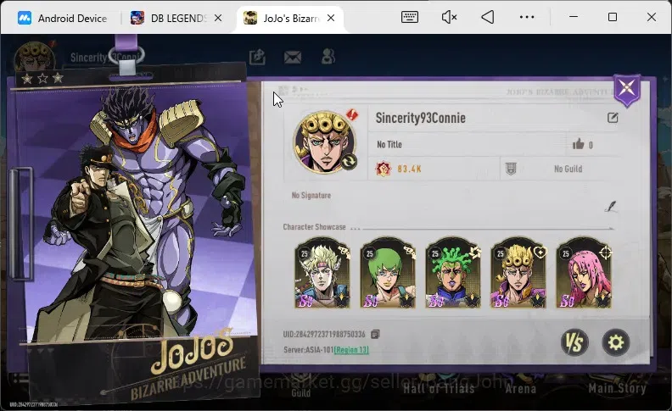Open the Region 13 server link
This screenshot has width=672, height=411.
pyautogui.click(x=351, y=350)
